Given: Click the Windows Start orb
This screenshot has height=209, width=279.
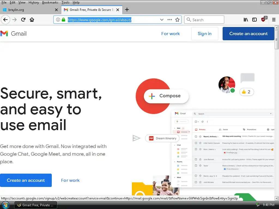Looking at the screenshot, I should [x=5, y=205].
